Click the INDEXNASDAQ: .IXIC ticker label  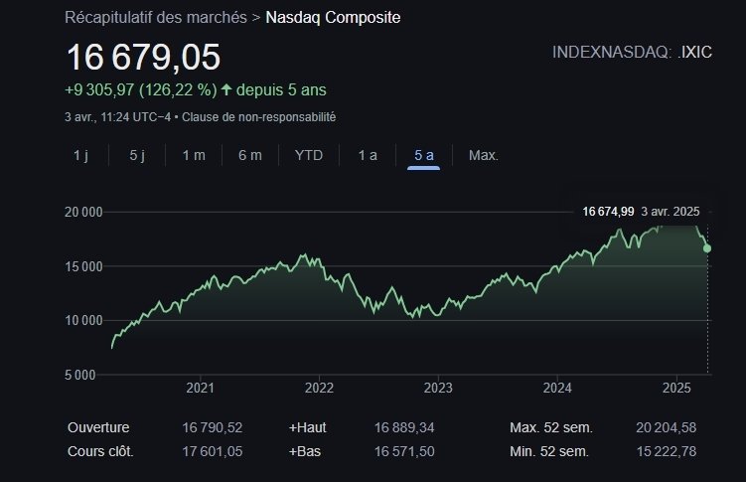coord(632,52)
